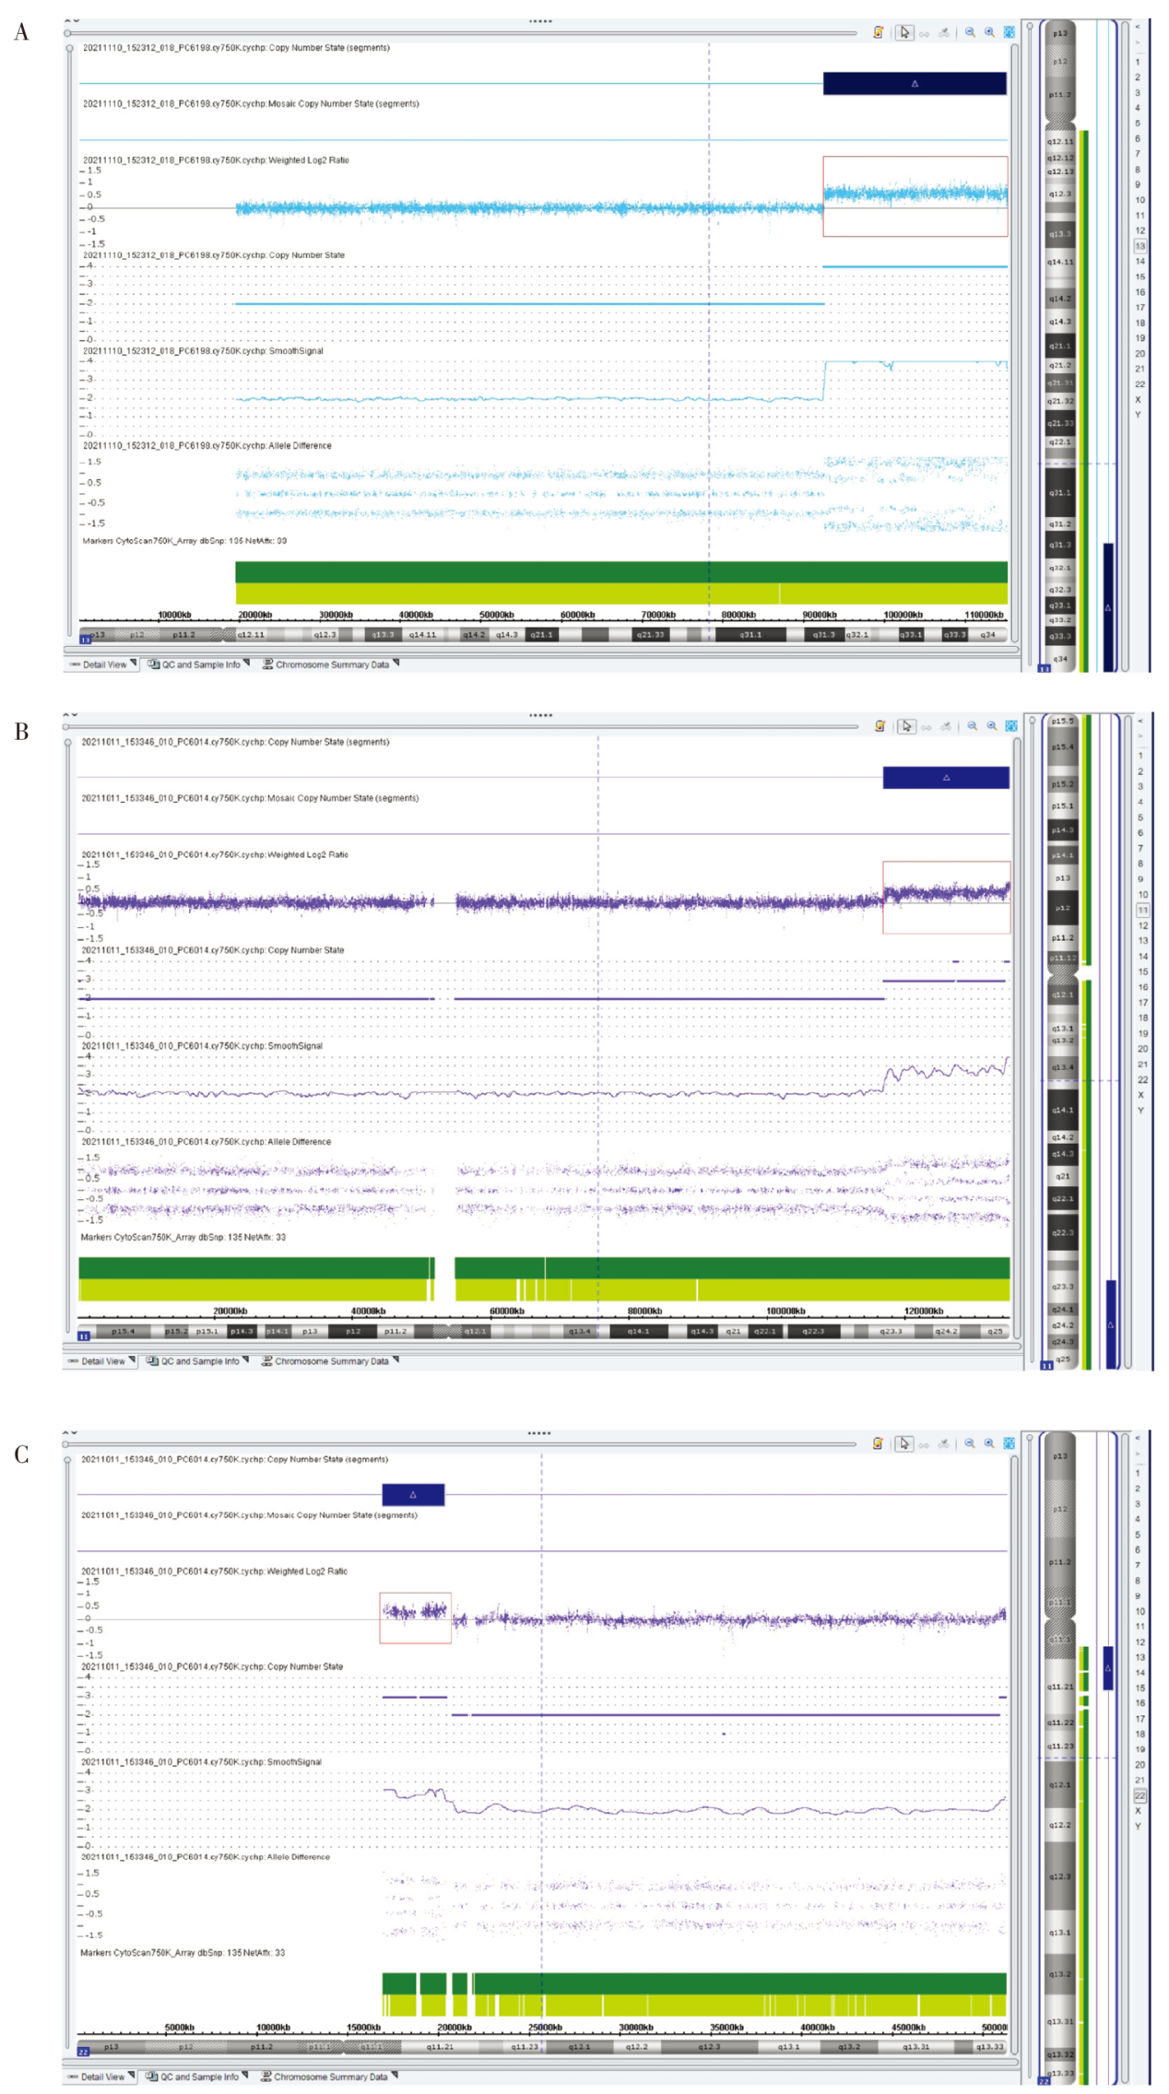Select chromosome 22 in panel B chromosome list
This screenshot has height=2094, width=1169.
(x=1142, y=1079)
